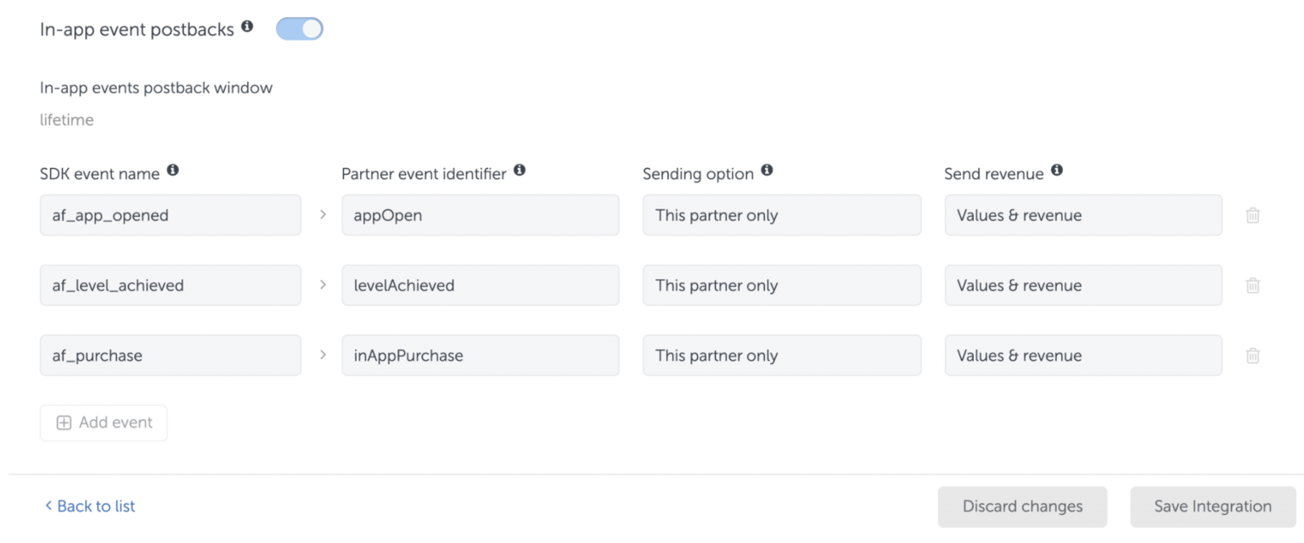Click the trash icon for af_level_achieved
The width and height of the screenshot is (1304, 543).
[x=1252, y=285]
